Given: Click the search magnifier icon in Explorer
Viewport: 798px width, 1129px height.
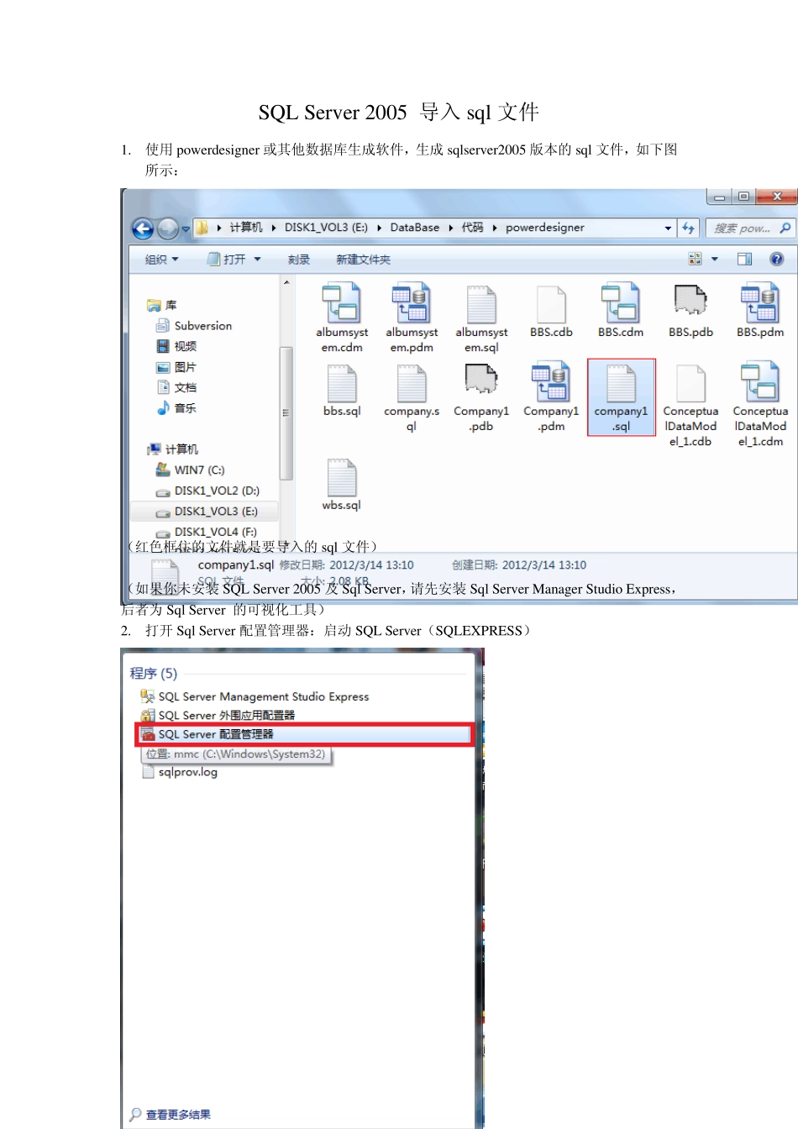Looking at the screenshot, I should 785,228.
